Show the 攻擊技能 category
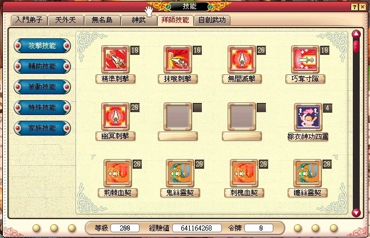Viewport: 370px width, 238px height. coord(42,46)
